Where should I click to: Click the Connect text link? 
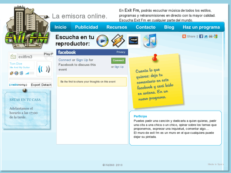pos(65,60)
